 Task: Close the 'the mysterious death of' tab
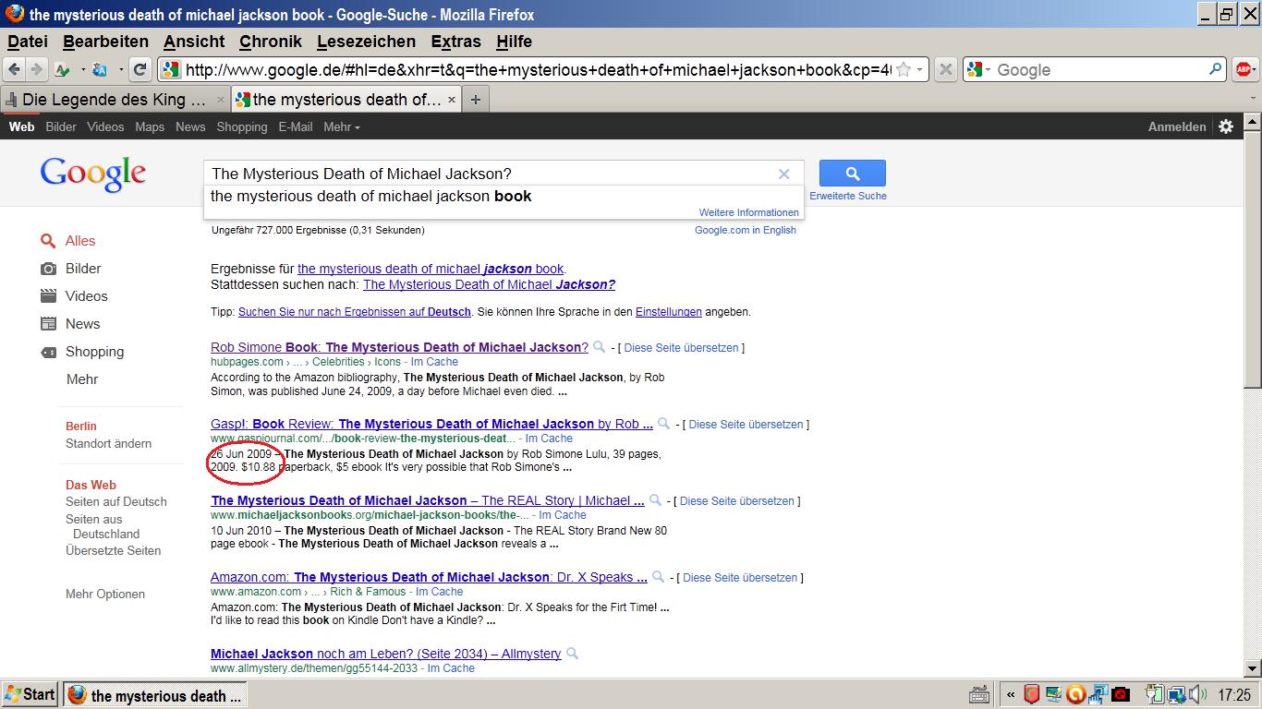(451, 99)
